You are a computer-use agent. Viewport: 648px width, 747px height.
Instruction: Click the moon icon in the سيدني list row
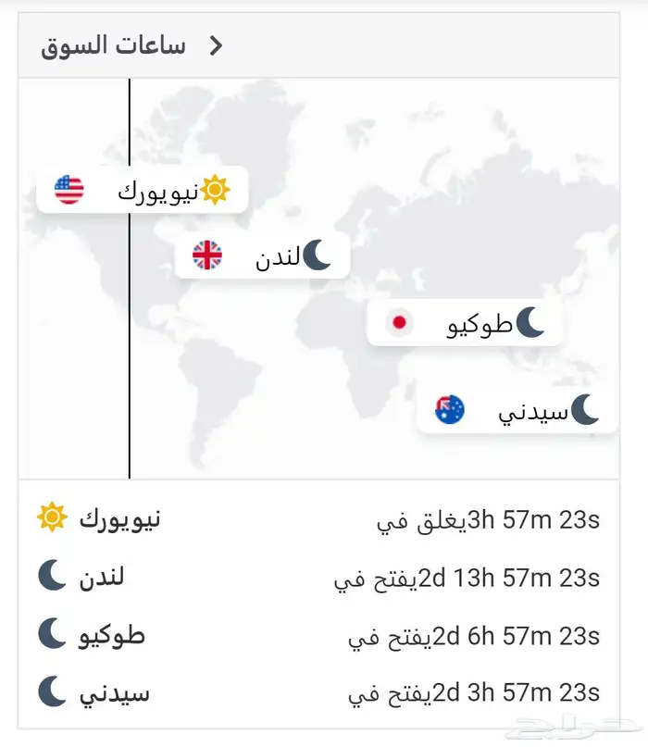(x=52, y=691)
